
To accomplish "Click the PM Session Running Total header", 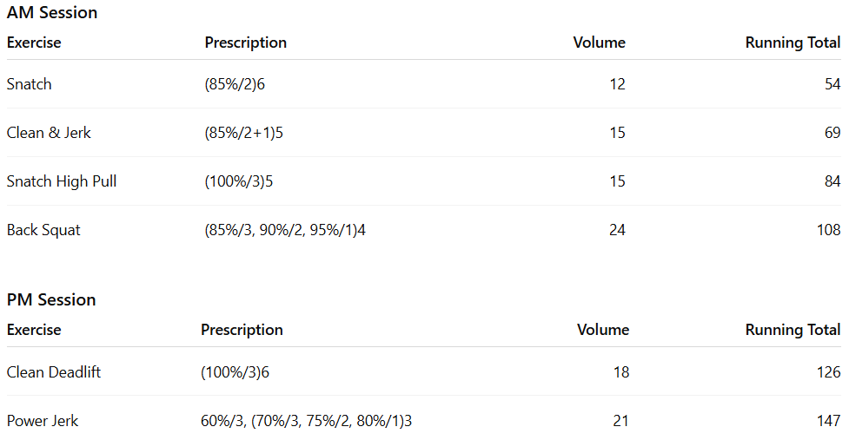I will click(x=793, y=330).
